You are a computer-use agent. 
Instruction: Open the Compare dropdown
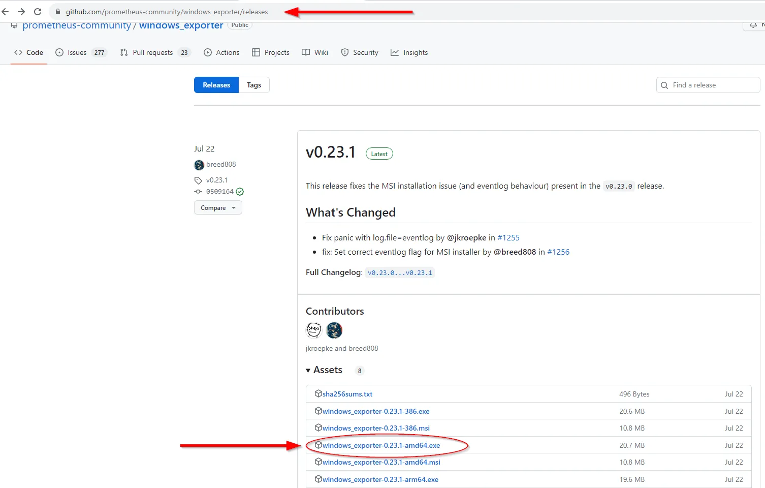(x=218, y=208)
